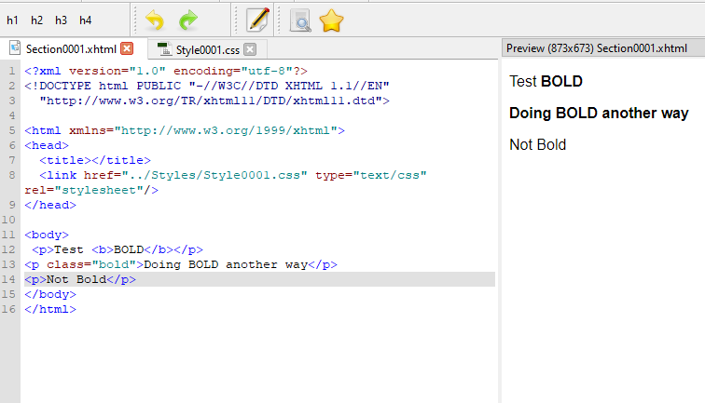Click the closing html tag
The width and height of the screenshot is (705, 403).
(x=50, y=309)
